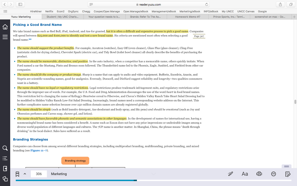Open the Aa text display settings
Screen dimensions: 297x186
245,174
